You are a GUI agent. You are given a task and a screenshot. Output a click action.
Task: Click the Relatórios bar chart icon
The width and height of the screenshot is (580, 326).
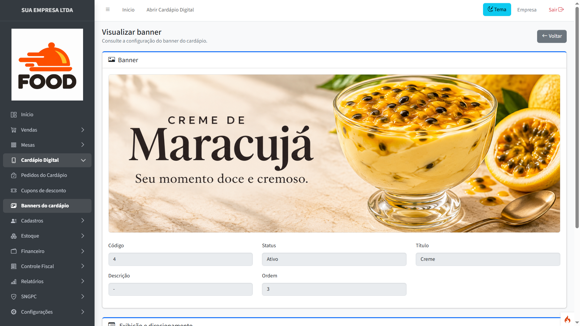pos(14,281)
